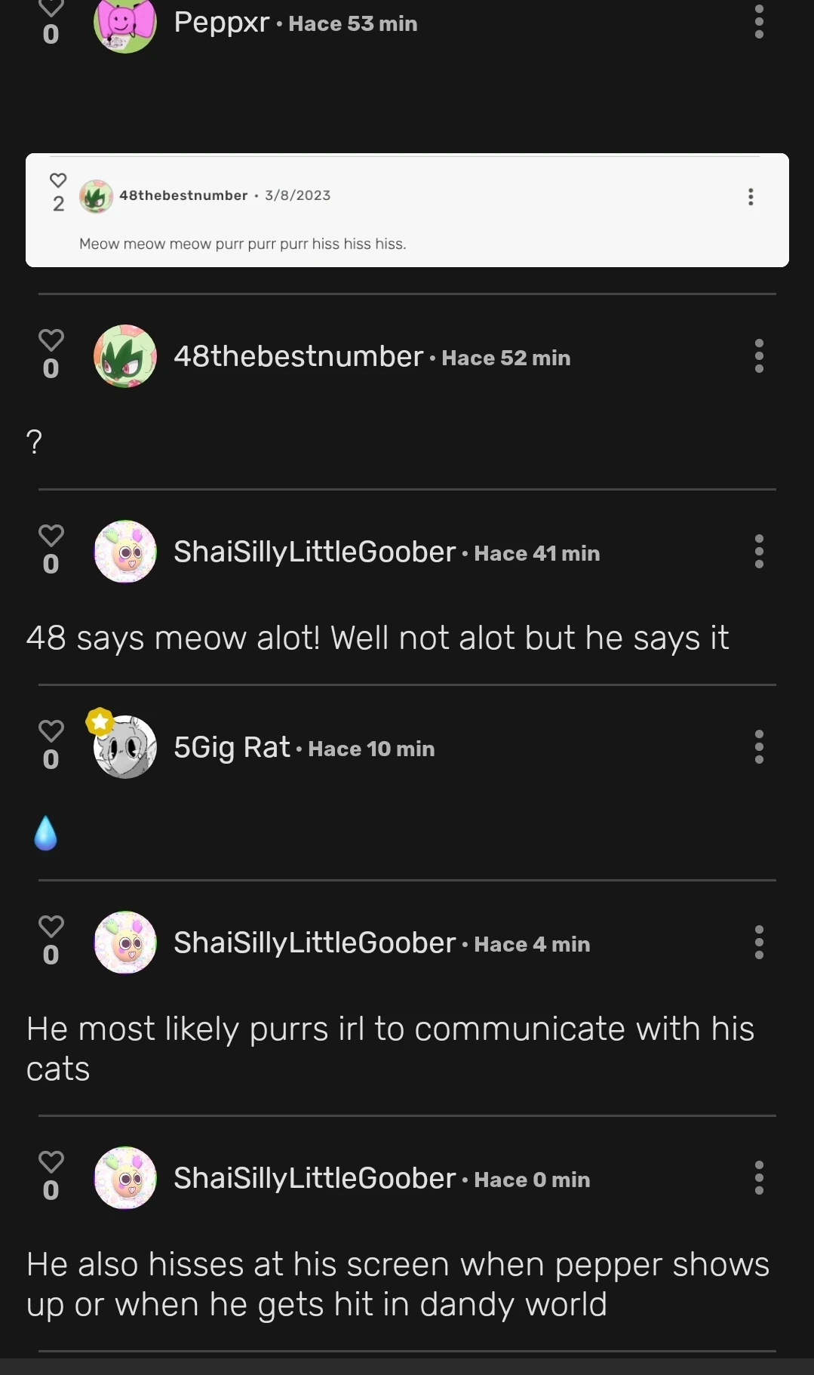
Task: Open ShaiSillyLittleGoober's avatar on 41 min comment
Action: (x=125, y=552)
